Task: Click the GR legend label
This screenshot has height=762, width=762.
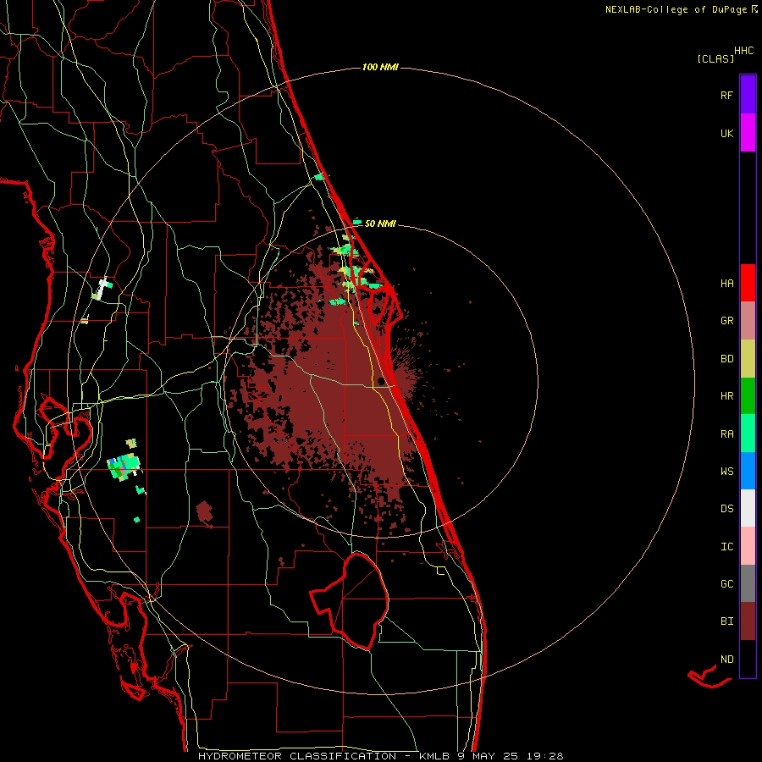Action: 726,321
